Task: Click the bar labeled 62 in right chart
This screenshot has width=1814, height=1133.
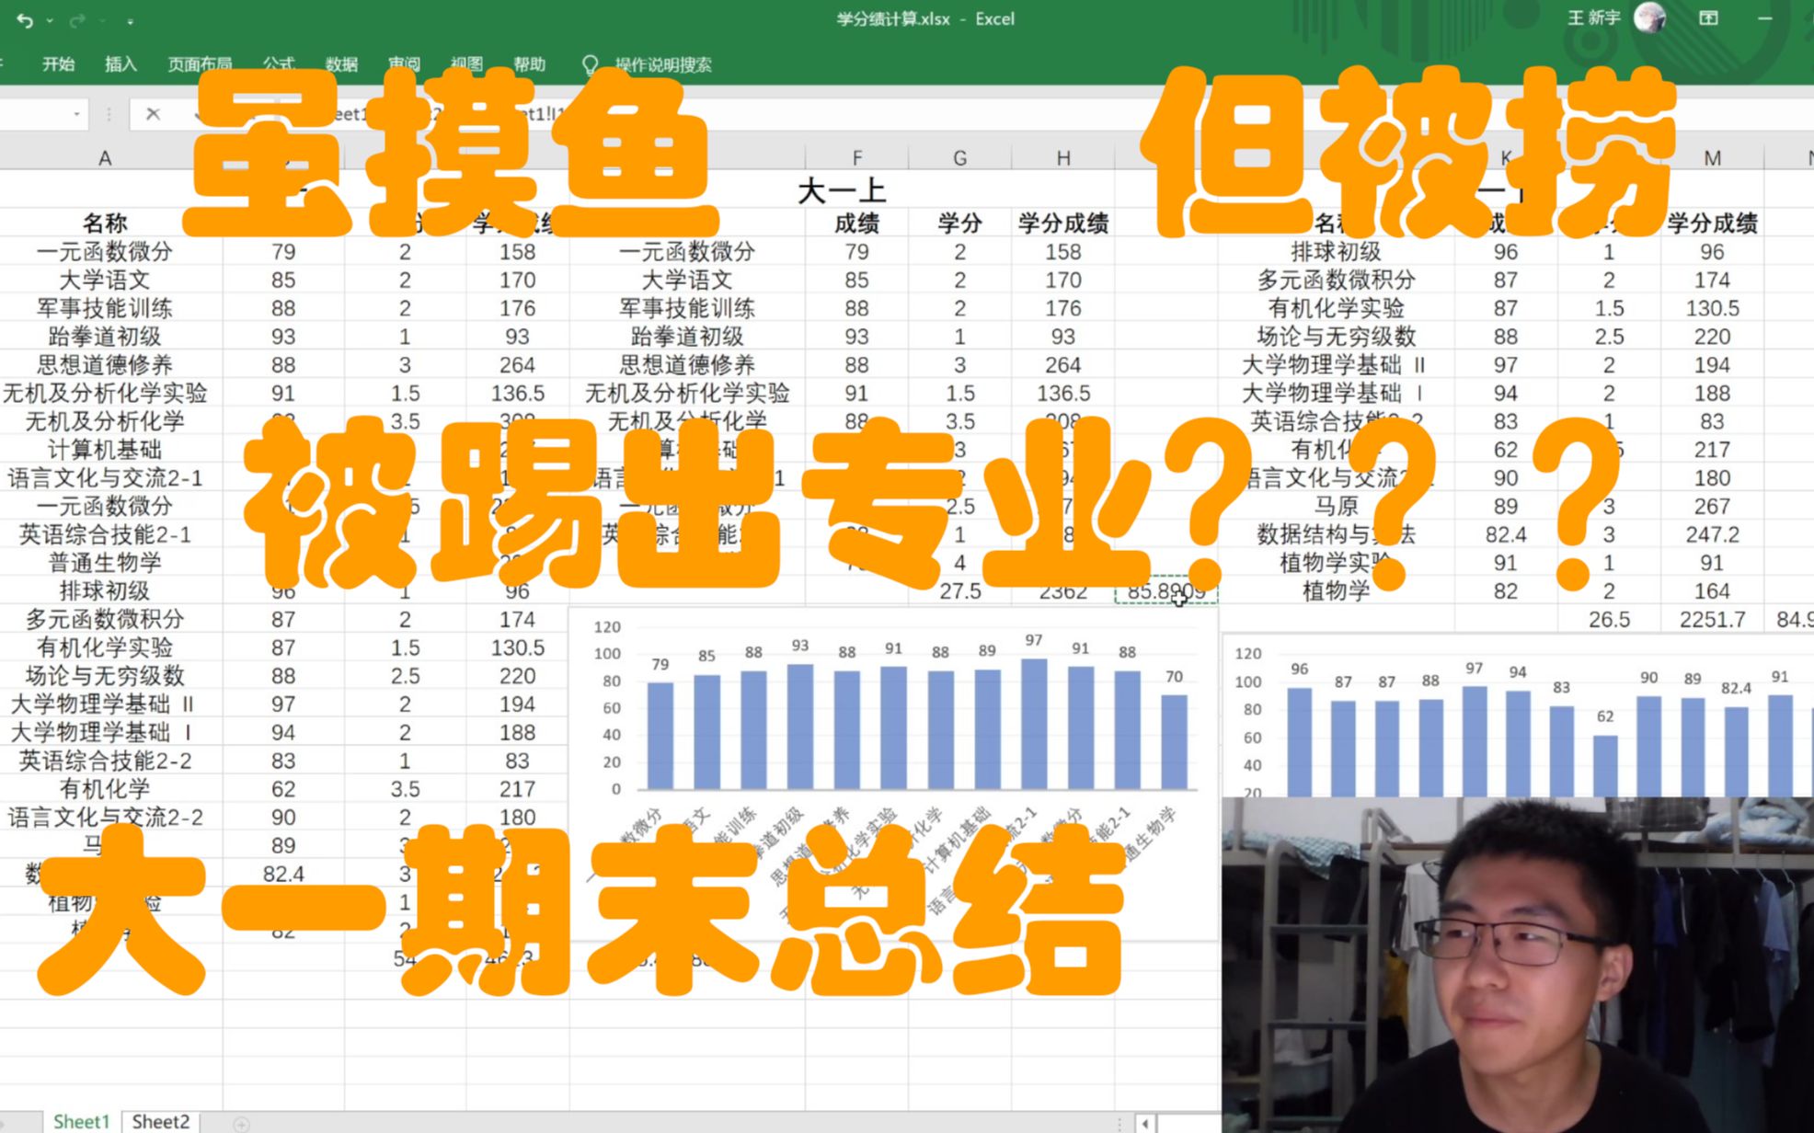Action: click(x=1605, y=765)
